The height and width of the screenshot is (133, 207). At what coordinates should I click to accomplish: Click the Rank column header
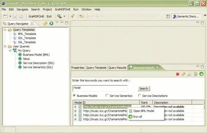pyautogui.click(x=146, y=102)
